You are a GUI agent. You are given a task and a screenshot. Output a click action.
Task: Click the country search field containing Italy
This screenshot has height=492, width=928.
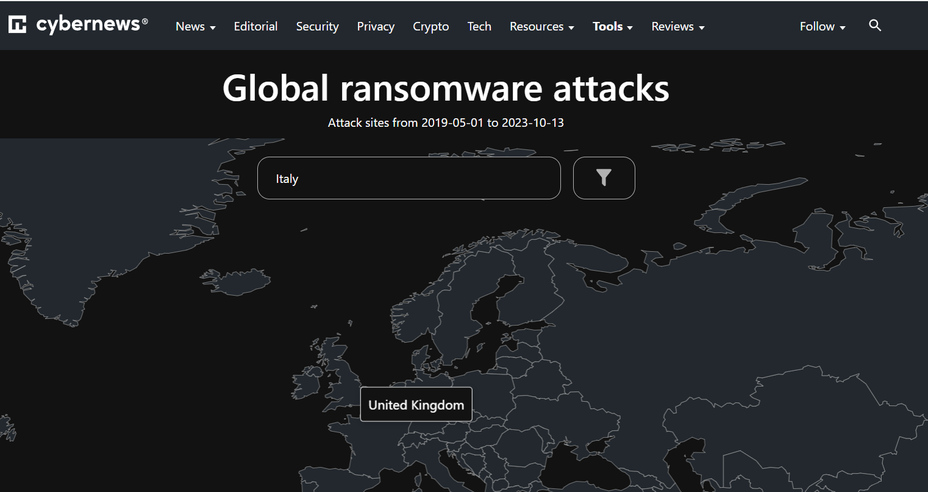pos(409,179)
